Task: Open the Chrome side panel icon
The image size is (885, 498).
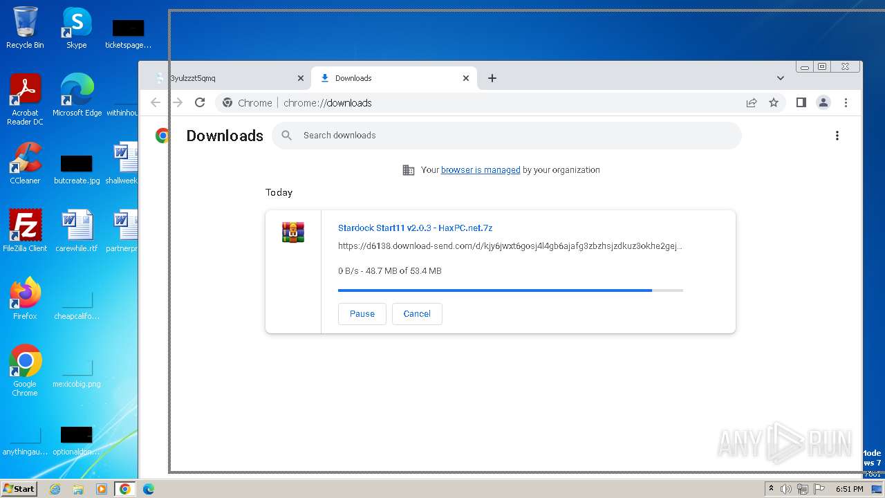Action: (801, 102)
